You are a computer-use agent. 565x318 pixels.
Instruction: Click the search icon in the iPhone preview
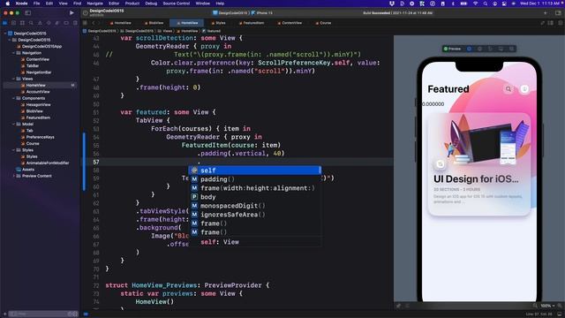[508, 89]
